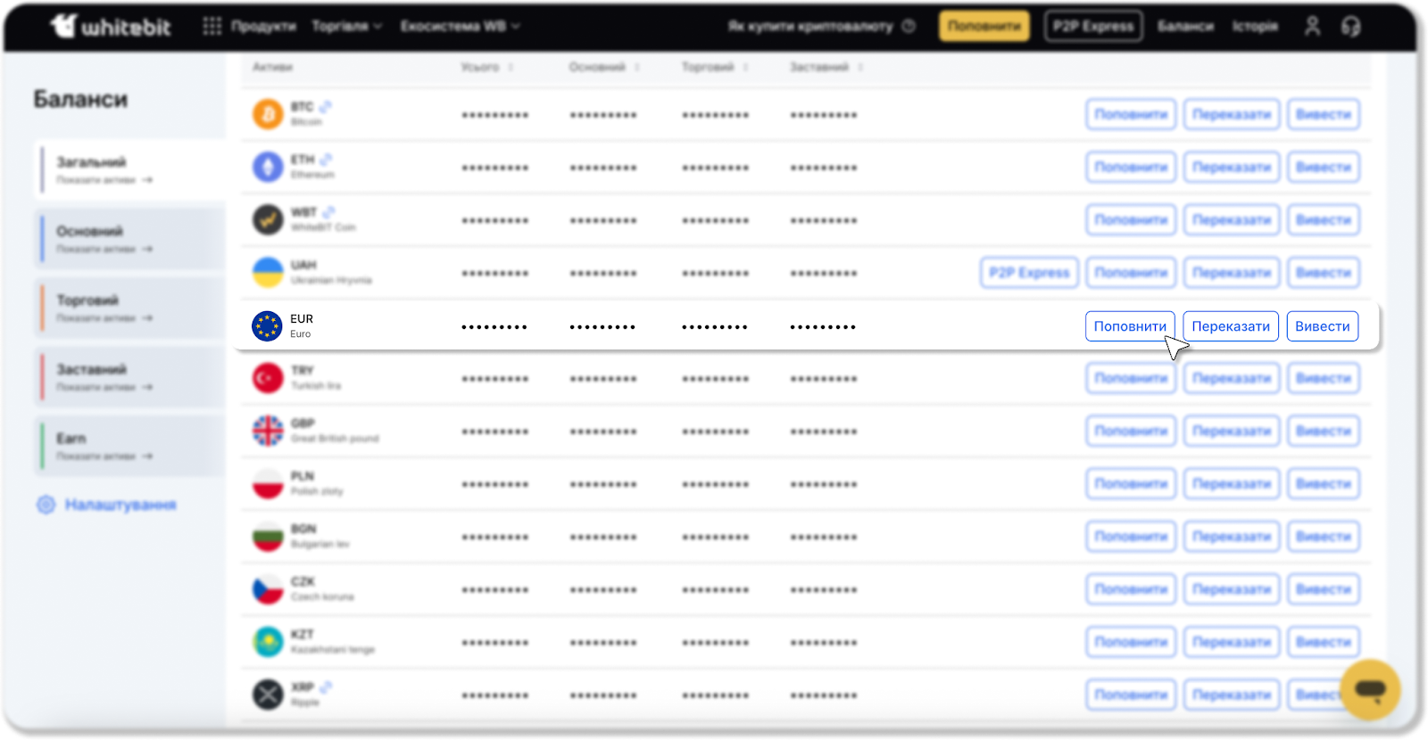
Task: Click the P2P Express button in header
Action: (x=1092, y=26)
